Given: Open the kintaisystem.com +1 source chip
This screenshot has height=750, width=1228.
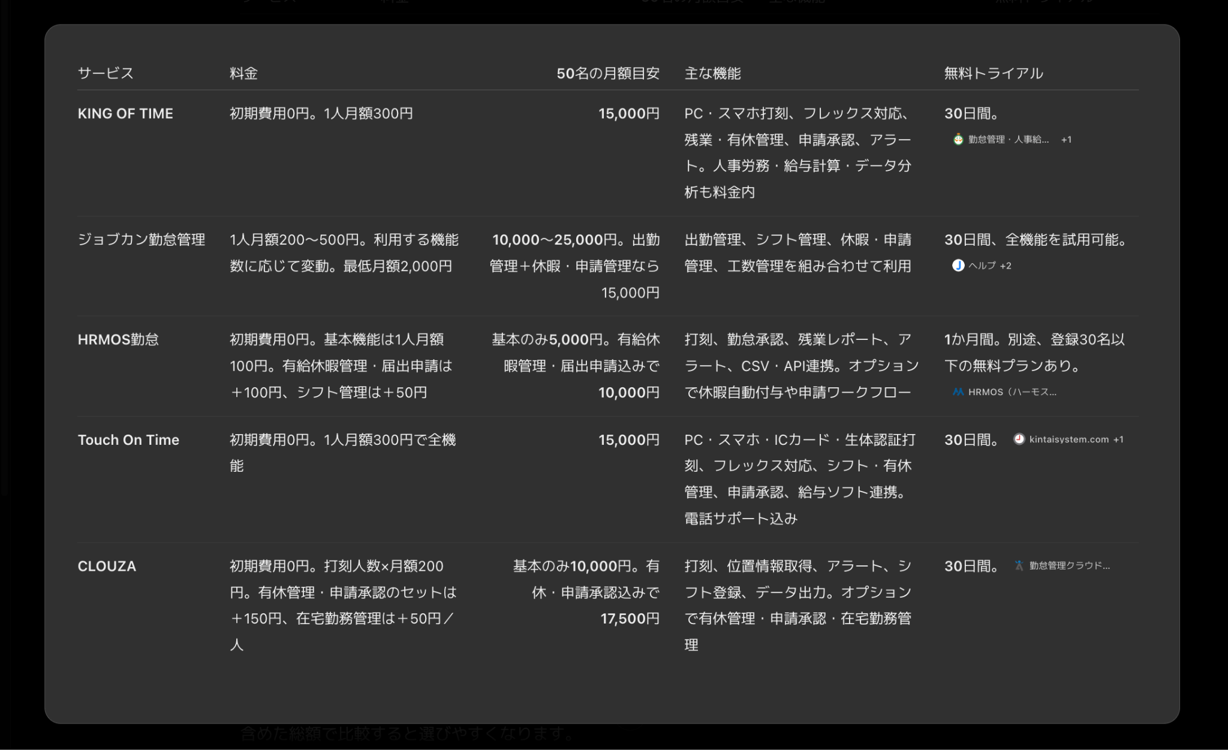Looking at the screenshot, I should click(1069, 439).
